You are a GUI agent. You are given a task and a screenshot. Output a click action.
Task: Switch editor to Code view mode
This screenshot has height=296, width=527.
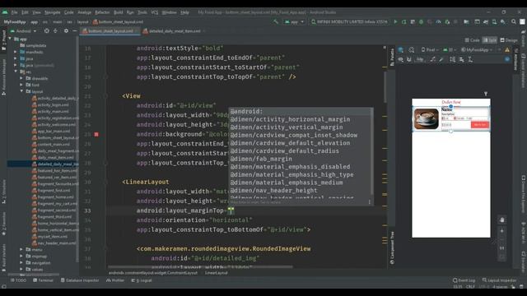point(472,40)
